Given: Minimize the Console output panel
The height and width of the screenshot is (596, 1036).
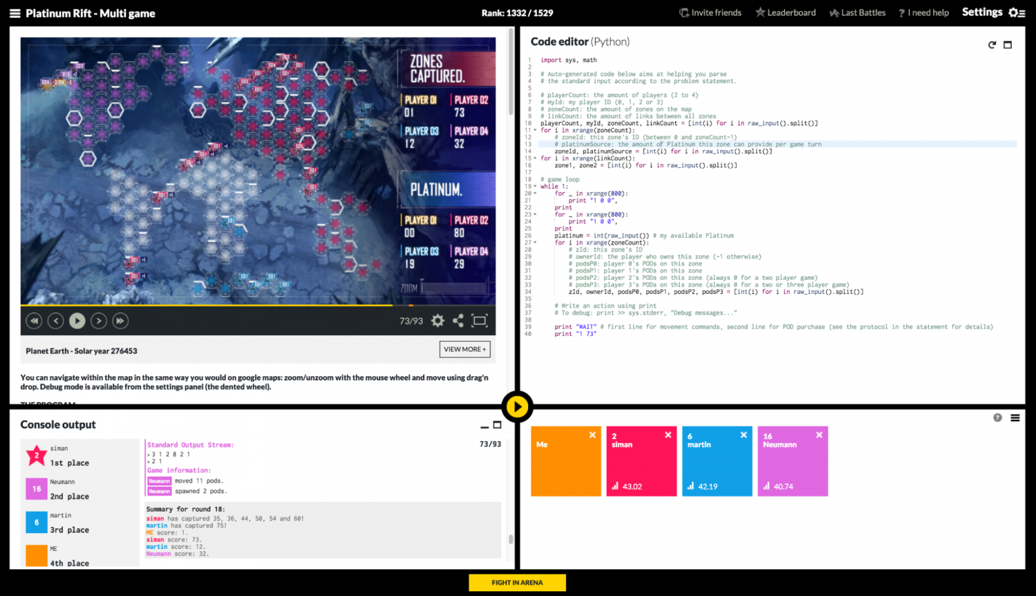Looking at the screenshot, I should pyautogui.click(x=484, y=426).
